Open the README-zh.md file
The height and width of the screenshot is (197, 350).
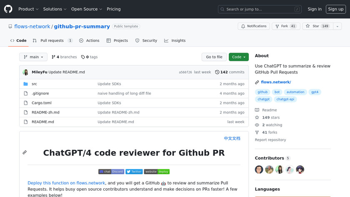click(45, 112)
